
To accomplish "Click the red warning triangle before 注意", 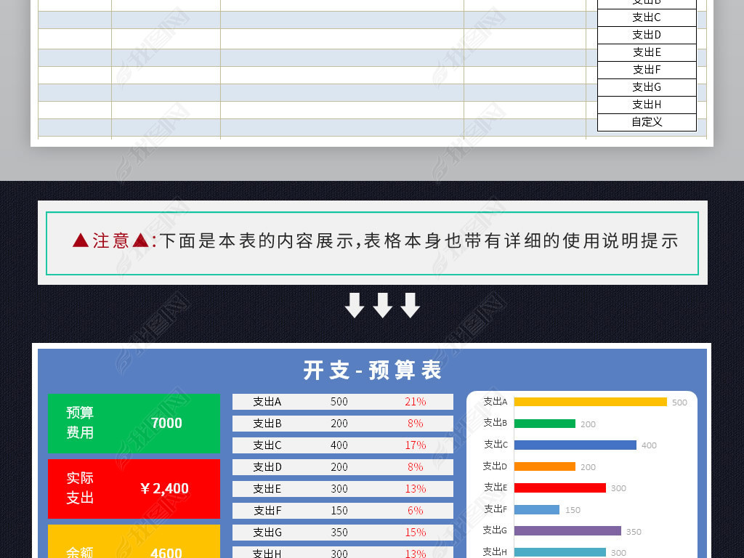I will tap(81, 240).
